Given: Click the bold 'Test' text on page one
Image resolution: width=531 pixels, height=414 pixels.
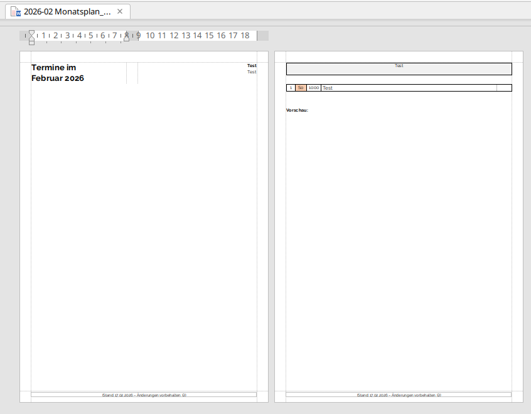Looking at the screenshot, I should coord(252,66).
